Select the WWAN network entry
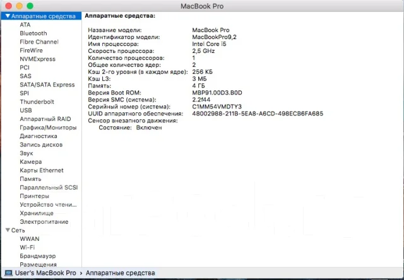This screenshot has height=280, width=404. pyautogui.click(x=30, y=239)
